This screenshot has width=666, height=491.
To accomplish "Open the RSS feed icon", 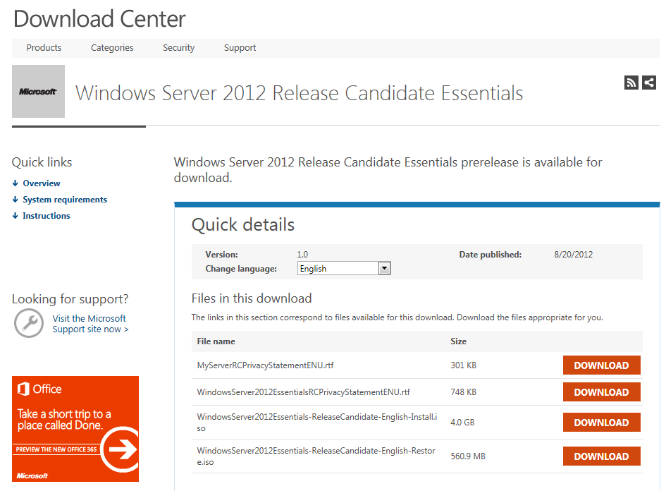I will (631, 83).
